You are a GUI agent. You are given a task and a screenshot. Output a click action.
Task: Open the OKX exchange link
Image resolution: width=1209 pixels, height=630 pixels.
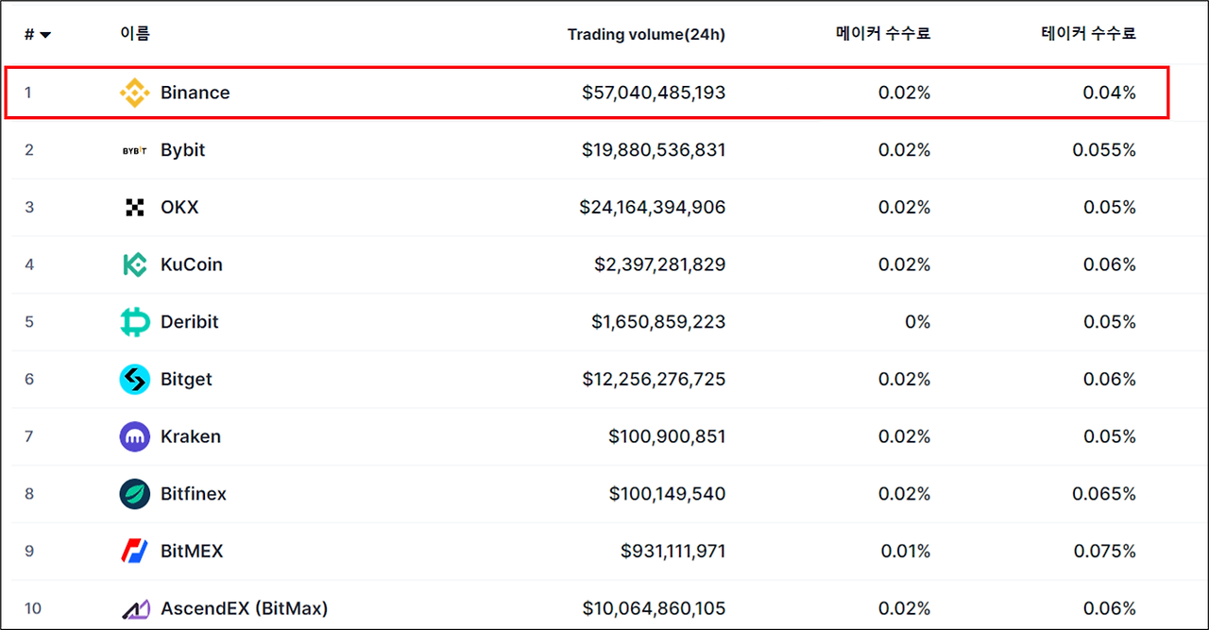click(179, 208)
